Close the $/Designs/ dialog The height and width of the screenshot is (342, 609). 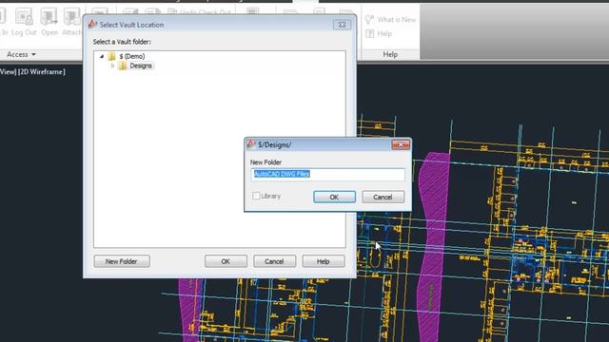pyautogui.click(x=401, y=144)
